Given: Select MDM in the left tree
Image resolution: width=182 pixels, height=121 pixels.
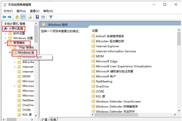Looking at the screenshot, I should pos(26,77).
